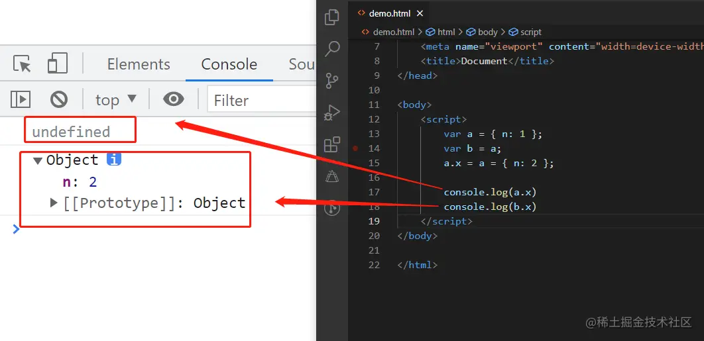The image size is (704, 341).
Task: Toggle the breakpoint dot on line 14
Action: pos(355,148)
